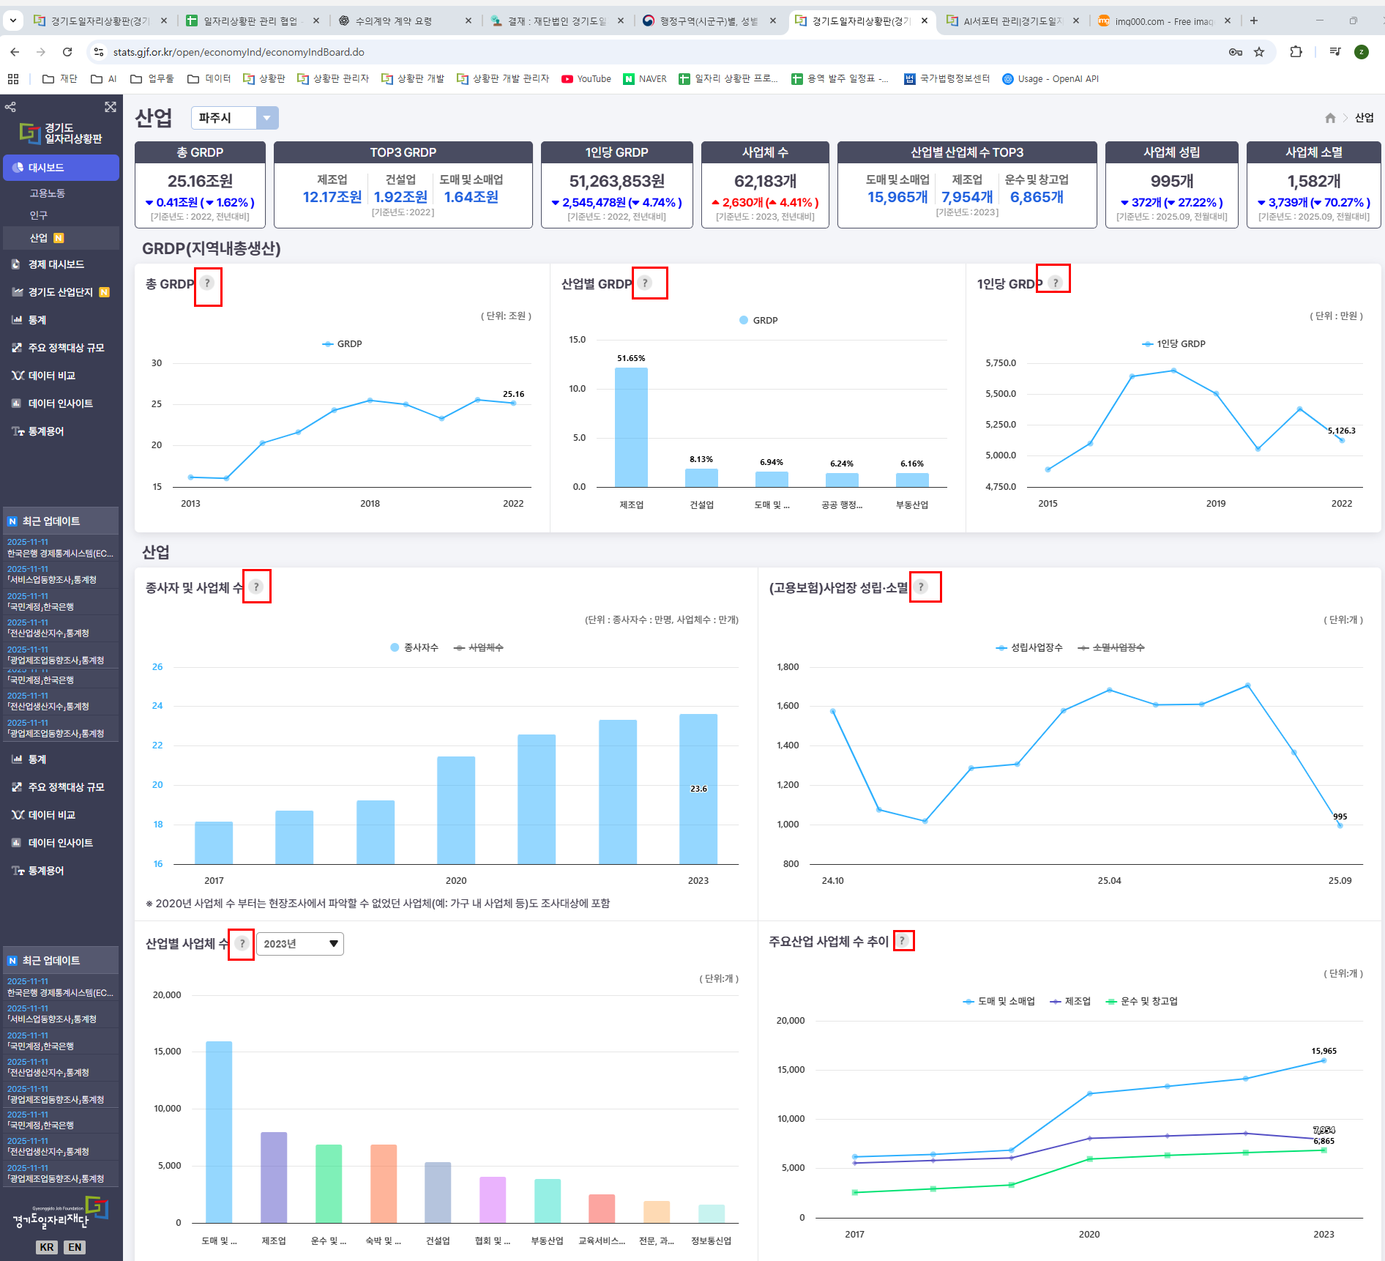Click the share icon in sidebar header

tap(10, 107)
